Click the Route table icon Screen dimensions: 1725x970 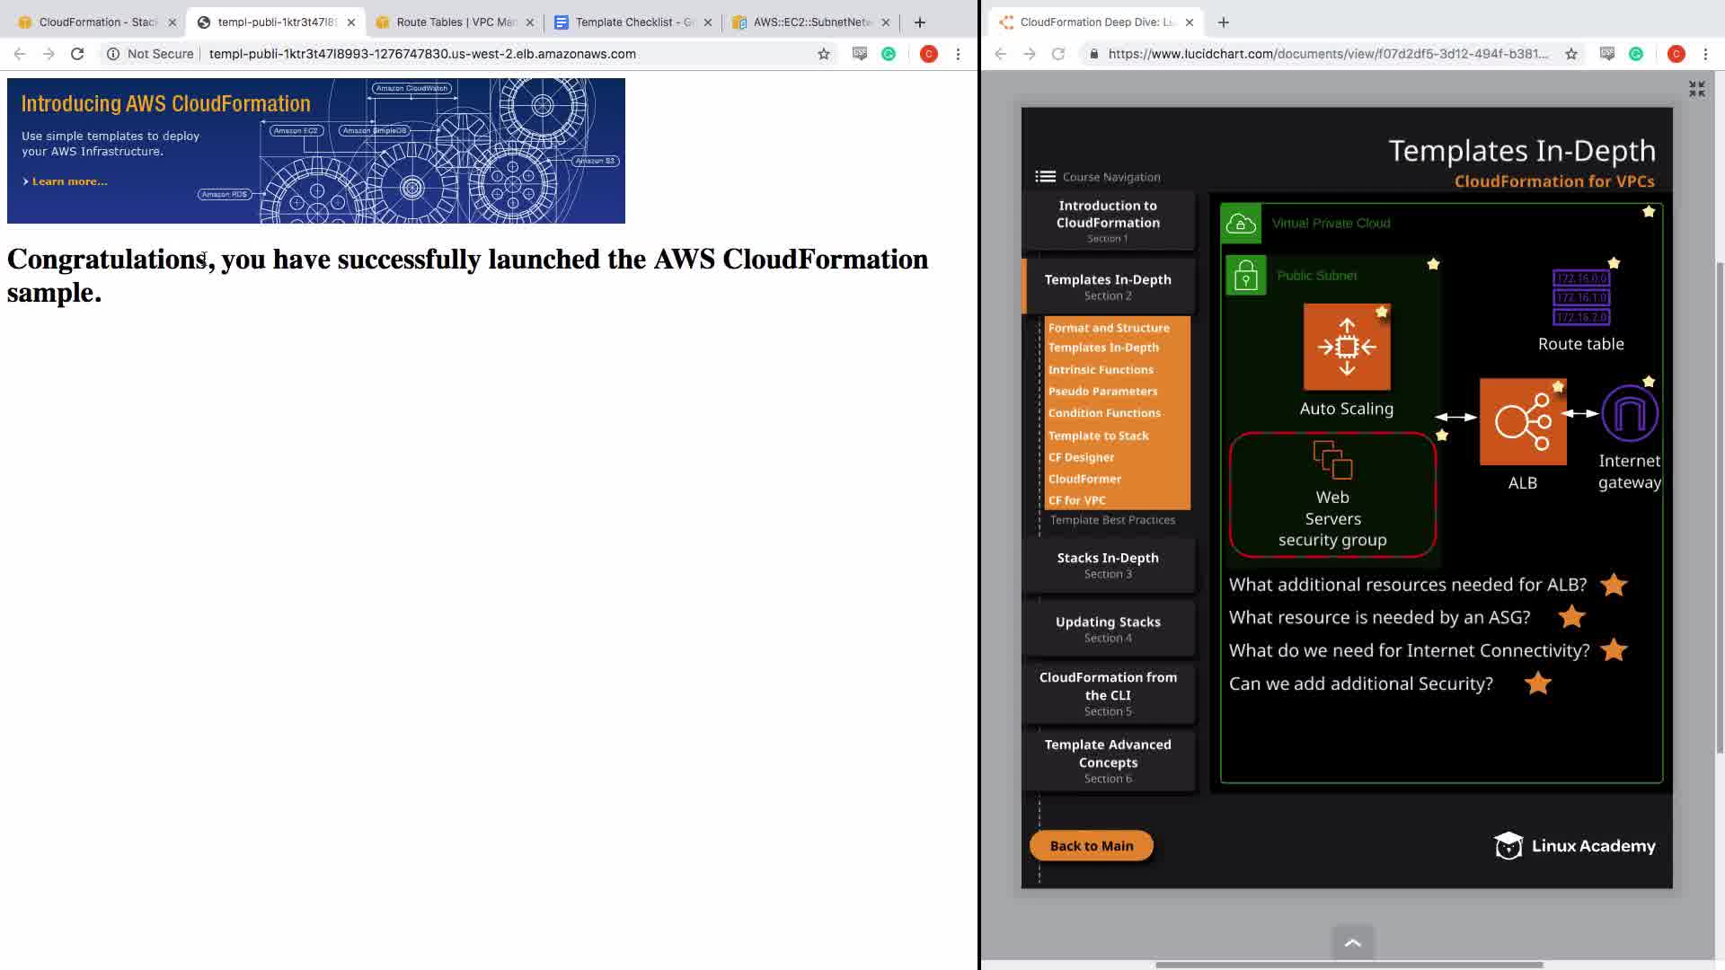pos(1580,297)
